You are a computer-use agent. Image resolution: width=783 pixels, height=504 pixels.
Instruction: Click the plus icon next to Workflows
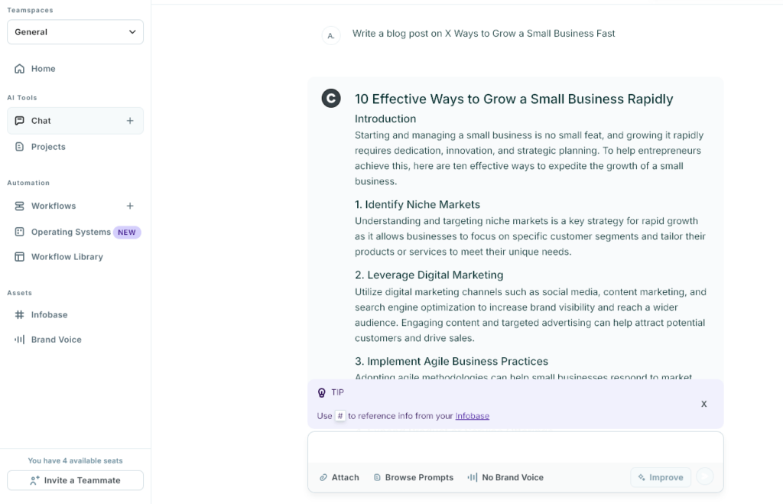click(130, 206)
